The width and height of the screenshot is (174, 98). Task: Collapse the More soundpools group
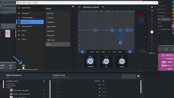tap(7, 88)
